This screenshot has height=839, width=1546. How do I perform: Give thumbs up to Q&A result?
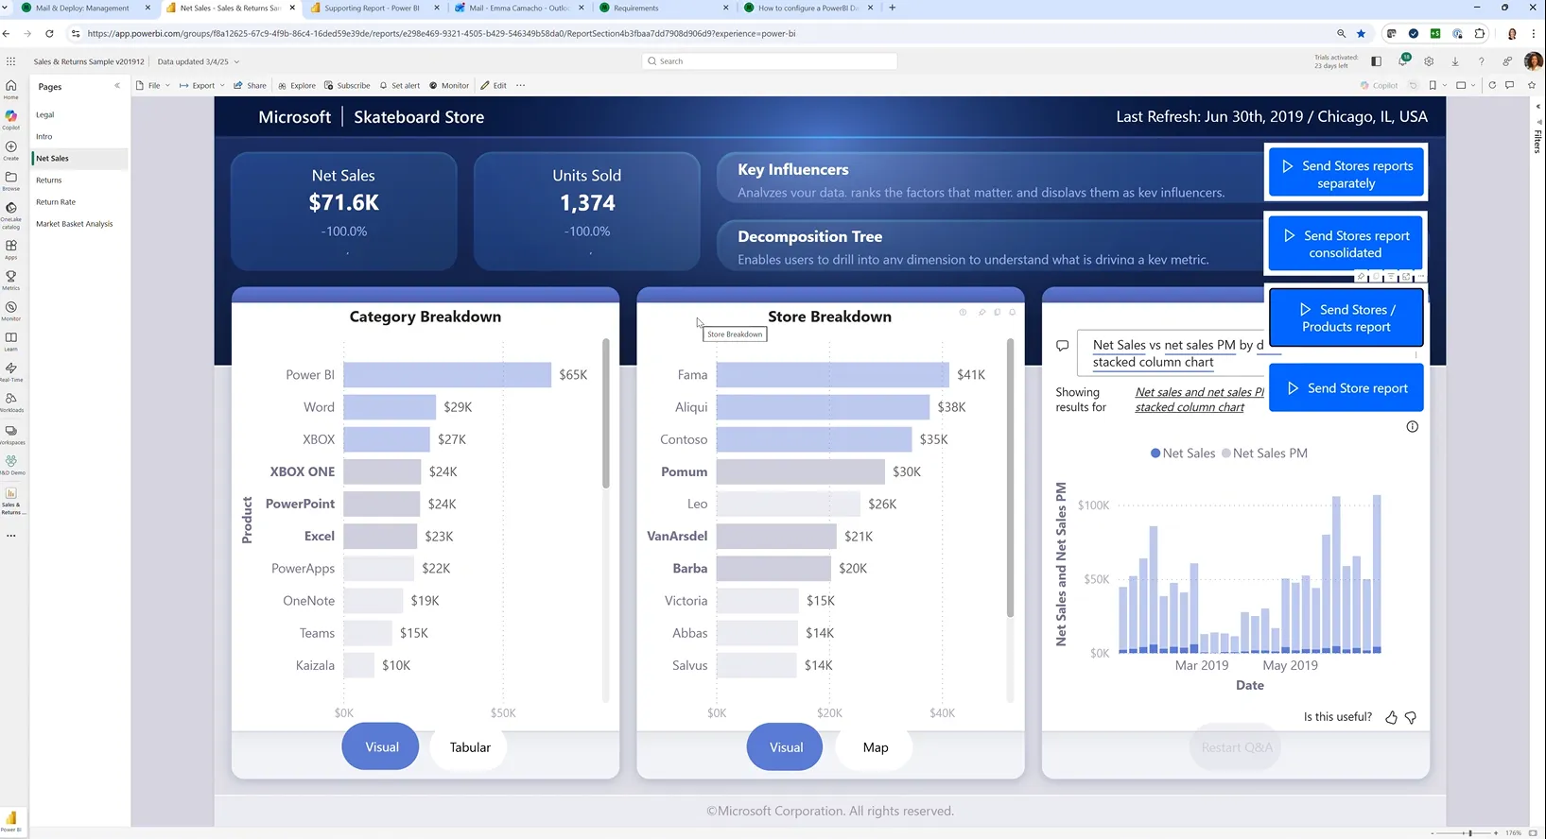point(1391,717)
